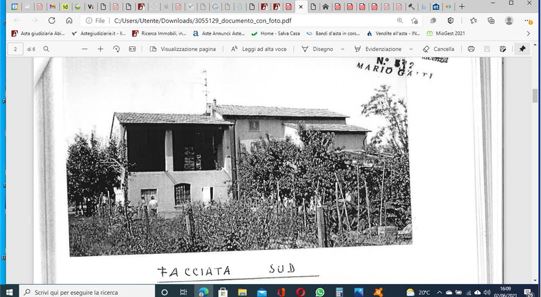The width and height of the screenshot is (541, 297).
Task: Select the Cancella eraser tool
Action: point(439,49)
